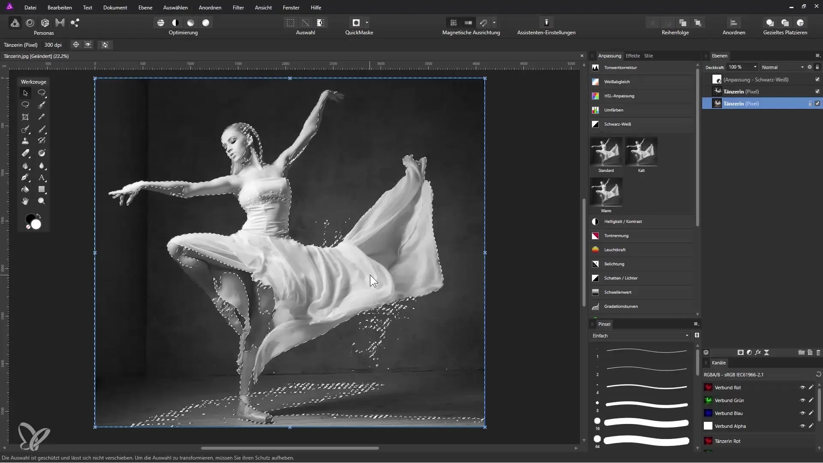Choose Tonwertkorrektur adjustment
823x463 pixels.
coord(642,68)
